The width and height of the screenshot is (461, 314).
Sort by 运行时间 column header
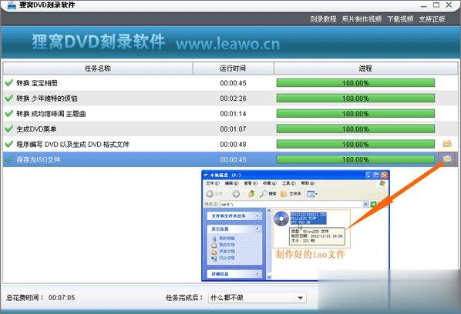233,68
